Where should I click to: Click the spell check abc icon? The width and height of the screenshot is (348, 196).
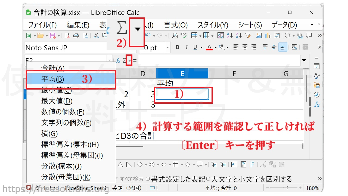coord(184,35)
